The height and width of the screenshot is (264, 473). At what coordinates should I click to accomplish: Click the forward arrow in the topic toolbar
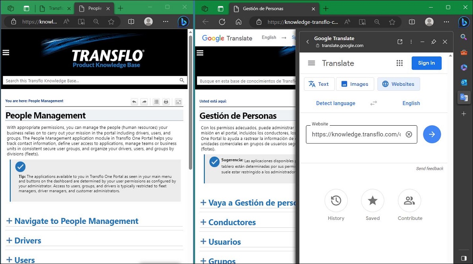pyautogui.click(x=144, y=102)
